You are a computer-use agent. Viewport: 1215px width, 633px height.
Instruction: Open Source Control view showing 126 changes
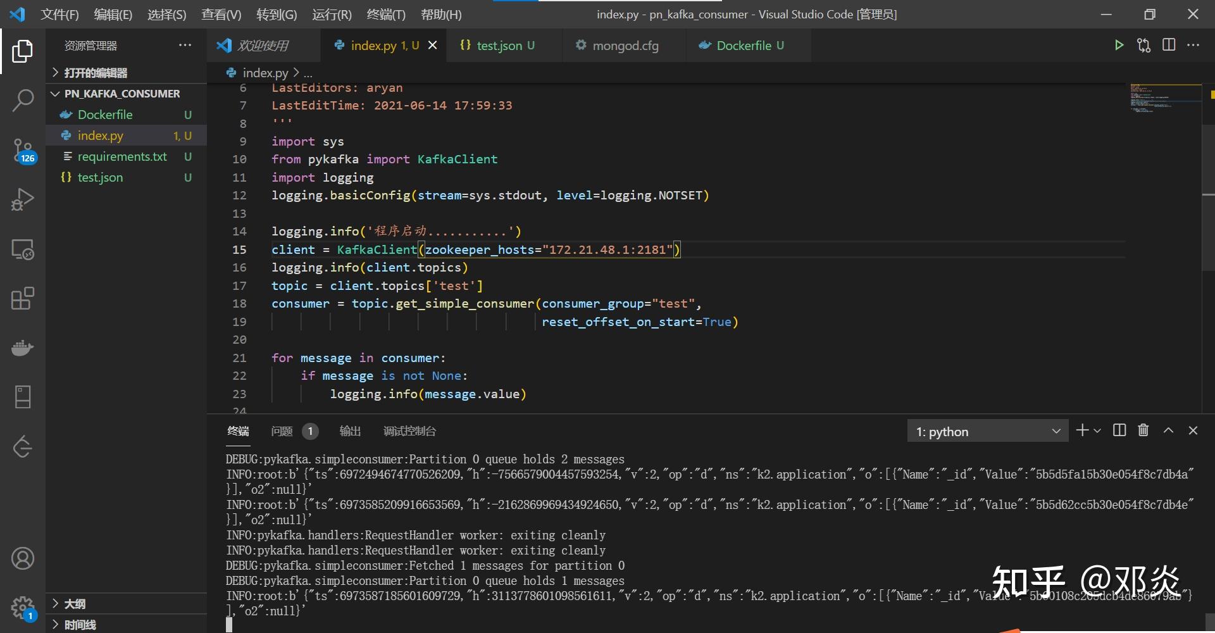[23, 151]
